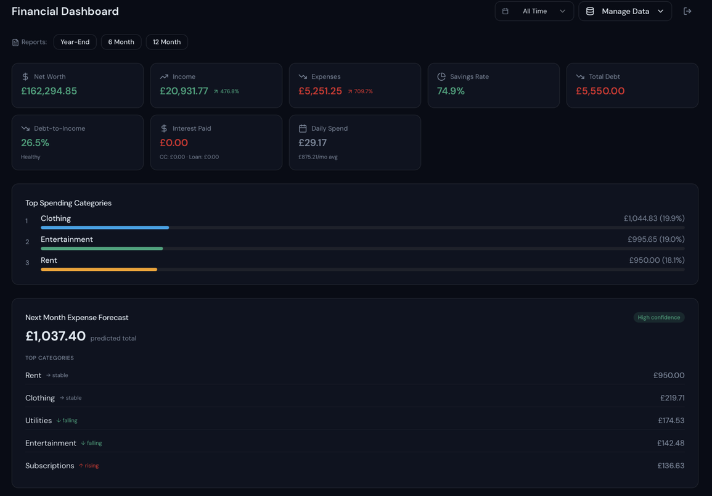712x496 pixels.
Task: Click the £875.21/mo avg text
Action: pyautogui.click(x=318, y=157)
